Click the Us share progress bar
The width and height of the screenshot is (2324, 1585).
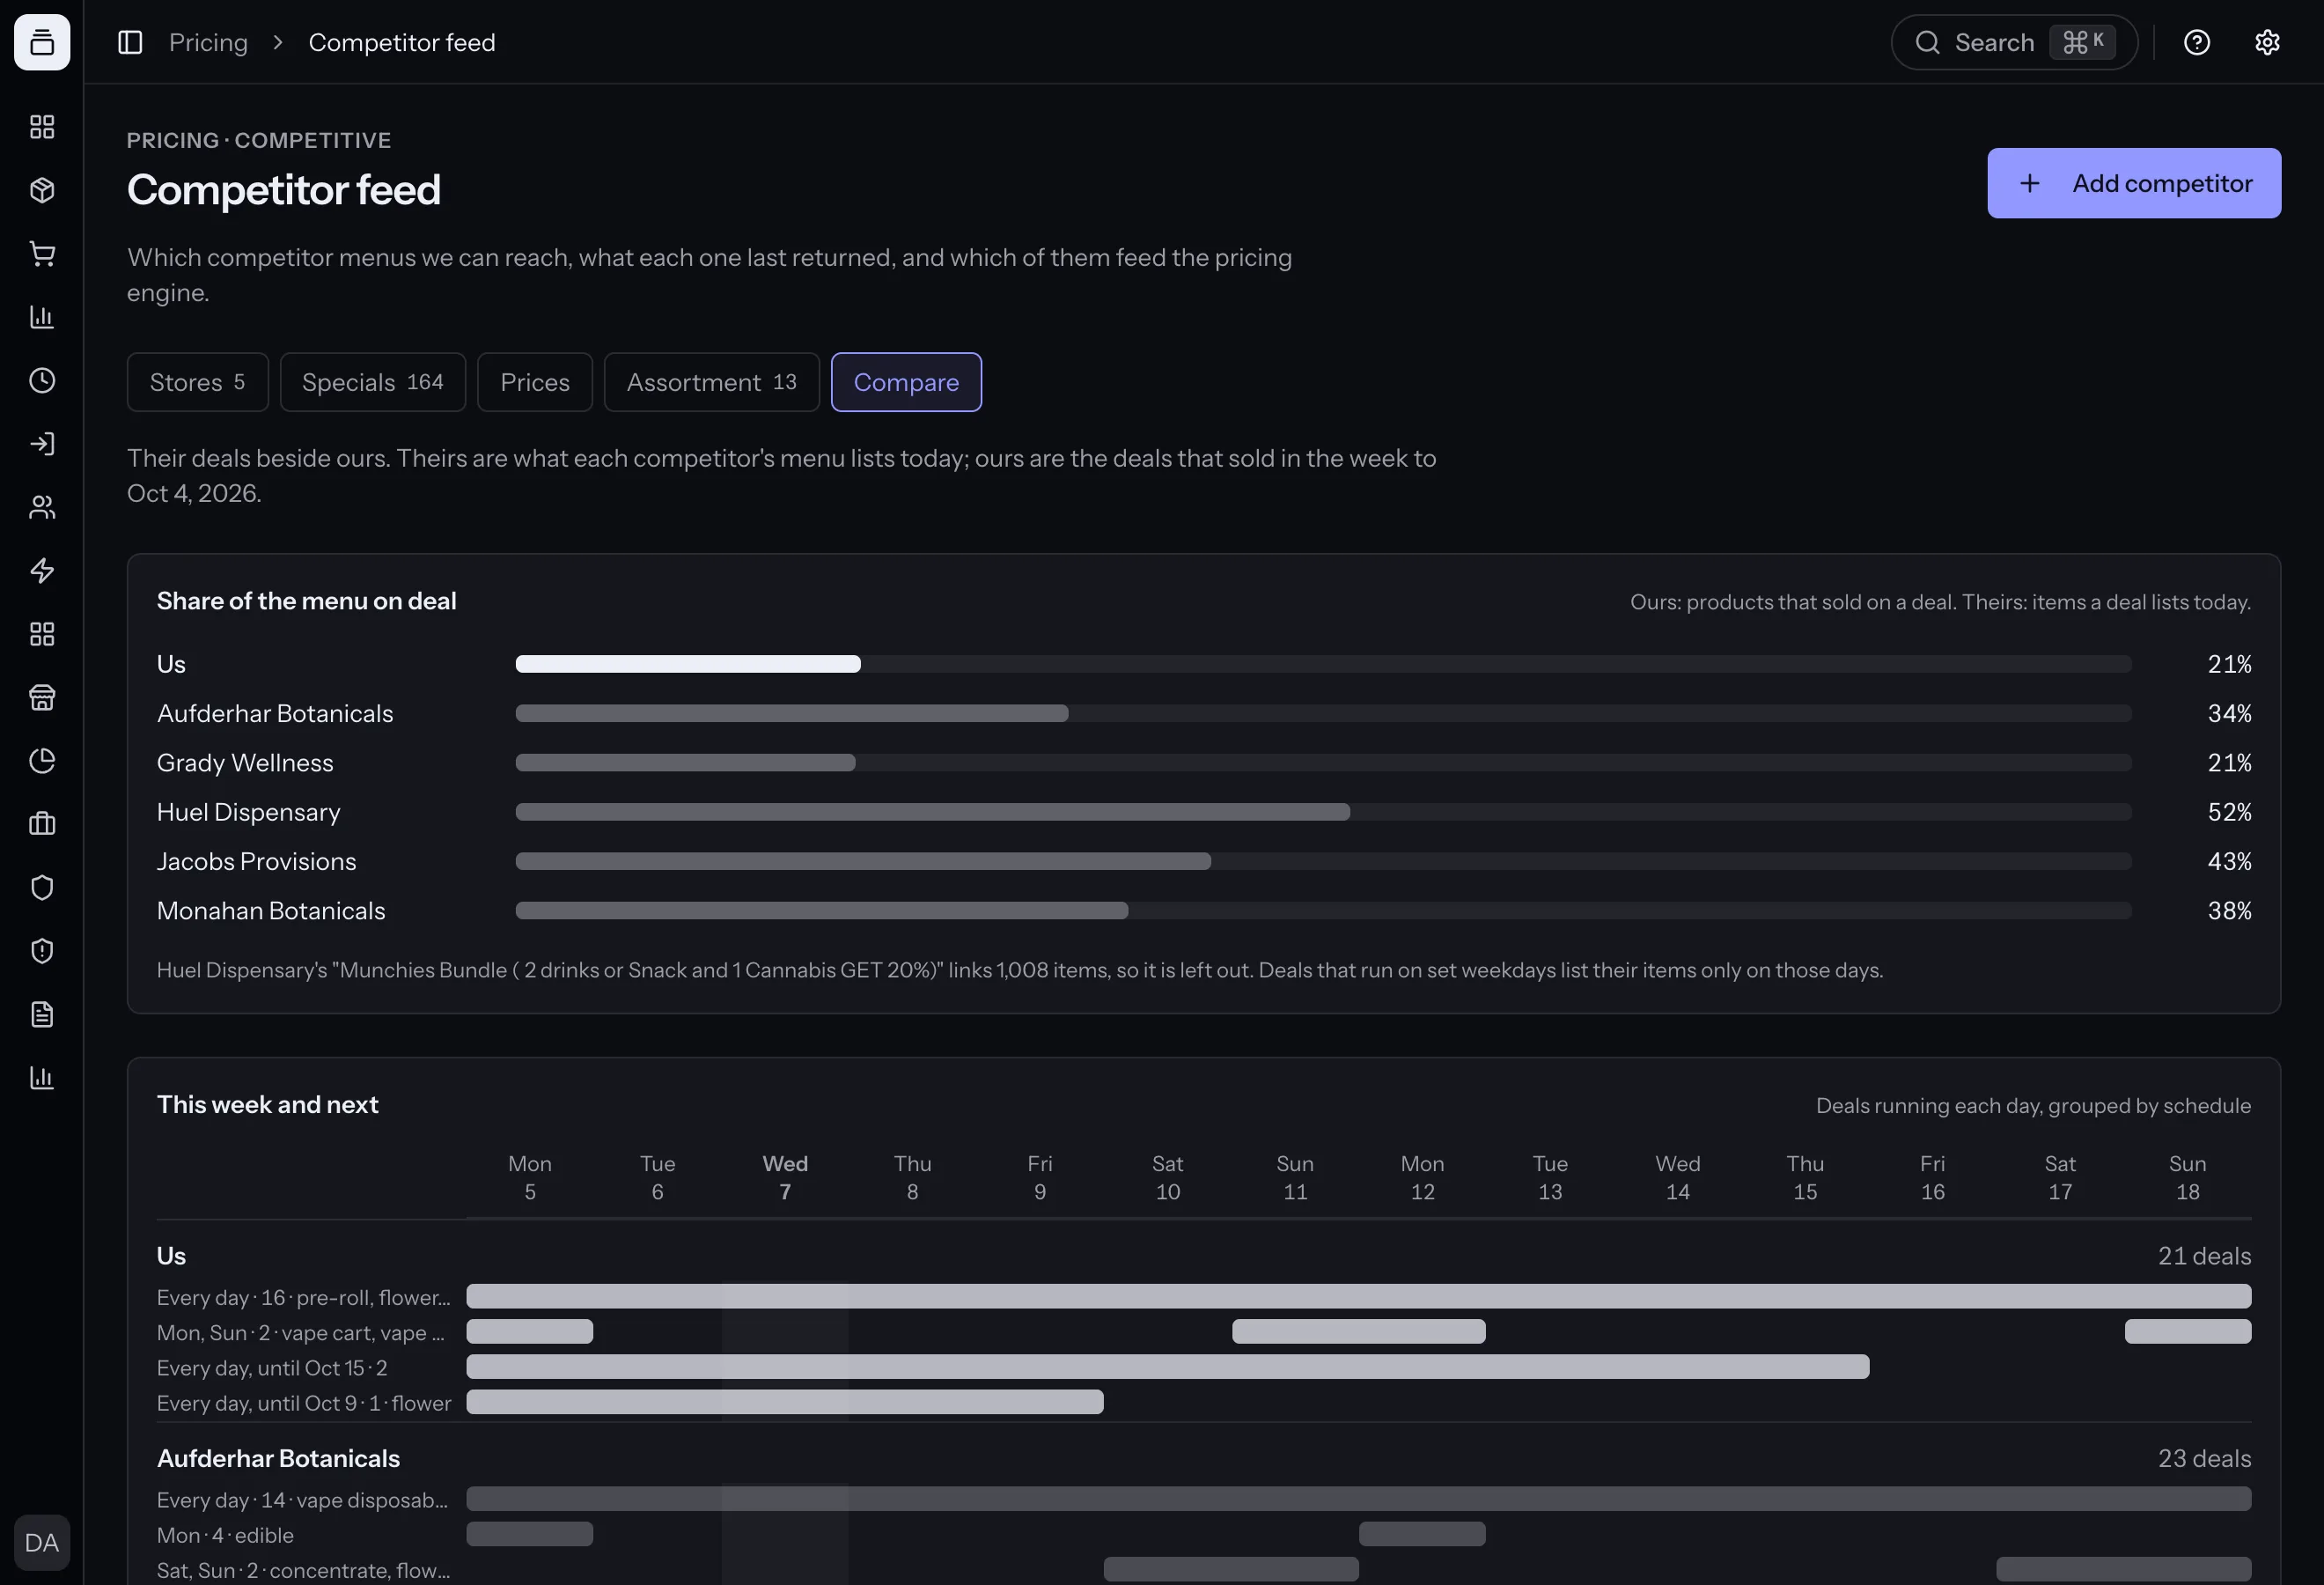coord(1324,664)
